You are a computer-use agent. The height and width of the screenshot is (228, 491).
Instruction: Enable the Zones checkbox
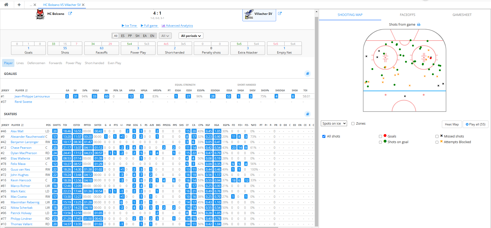coord(353,124)
